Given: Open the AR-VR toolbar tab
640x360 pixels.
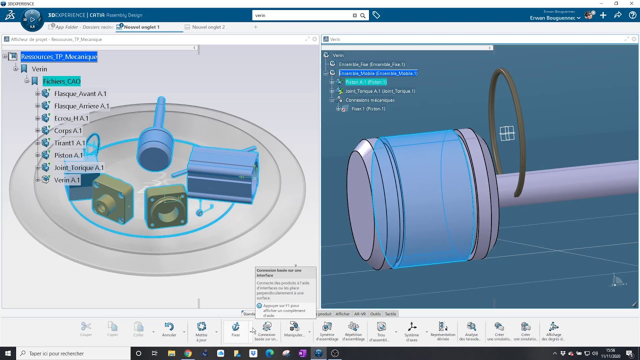Looking at the screenshot, I should 360,314.
